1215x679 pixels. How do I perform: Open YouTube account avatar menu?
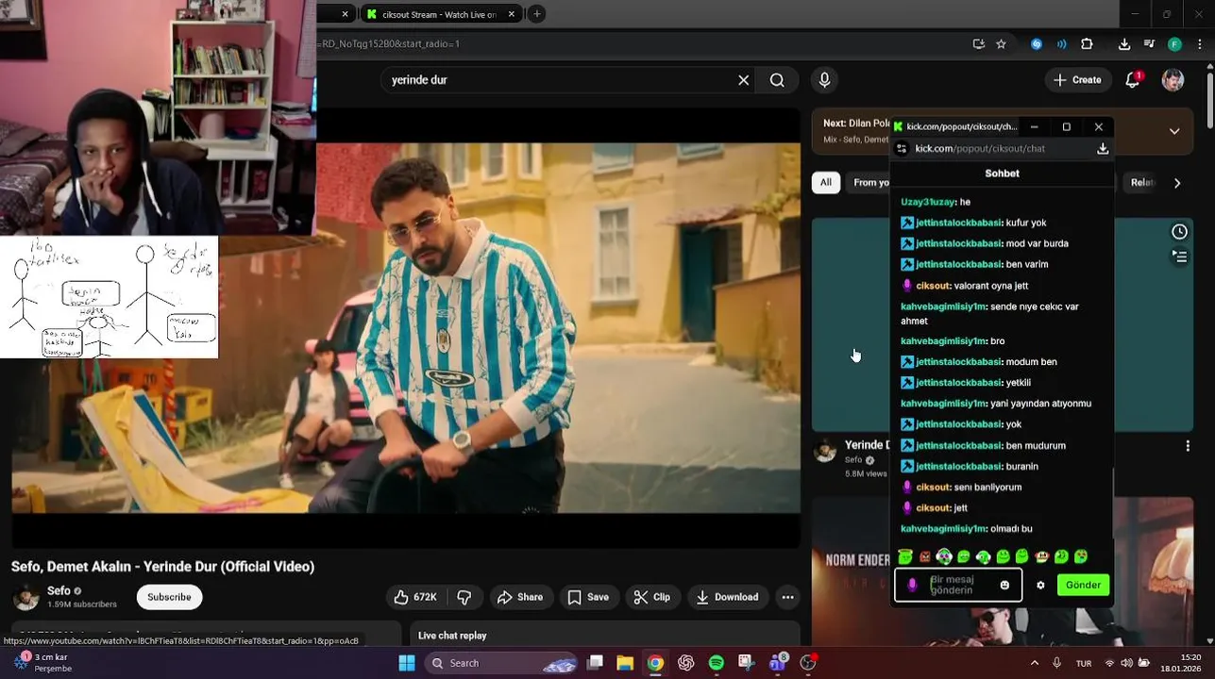[x=1173, y=80]
